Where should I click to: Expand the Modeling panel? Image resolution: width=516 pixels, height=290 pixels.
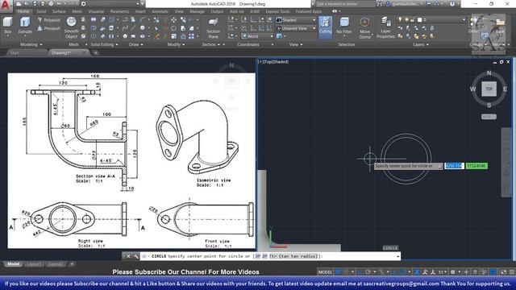(x=31, y=44)
